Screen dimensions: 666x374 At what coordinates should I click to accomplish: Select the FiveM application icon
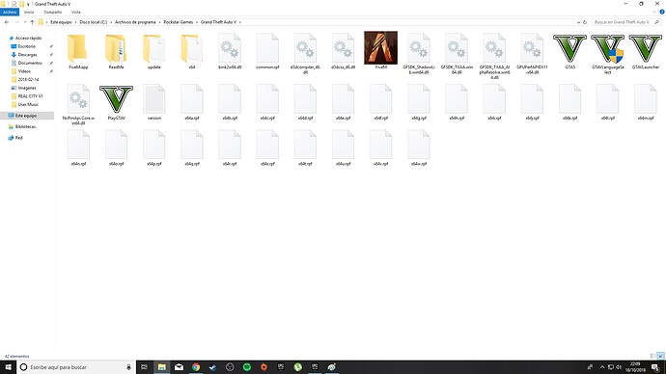point(380,48)
